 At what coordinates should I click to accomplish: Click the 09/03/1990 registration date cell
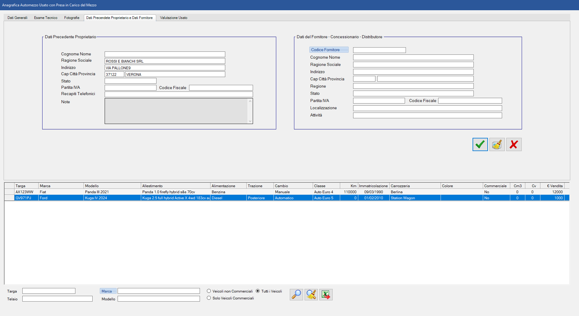tap(374, 192)
